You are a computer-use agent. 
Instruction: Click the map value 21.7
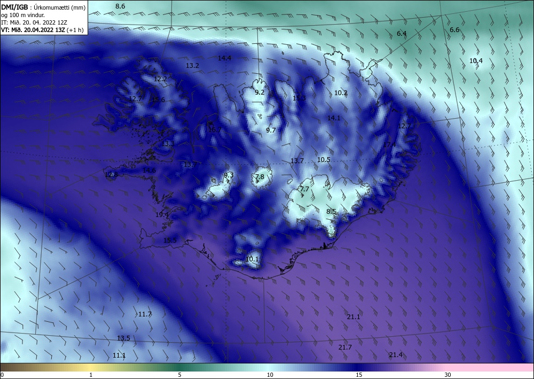click(345, 347)
